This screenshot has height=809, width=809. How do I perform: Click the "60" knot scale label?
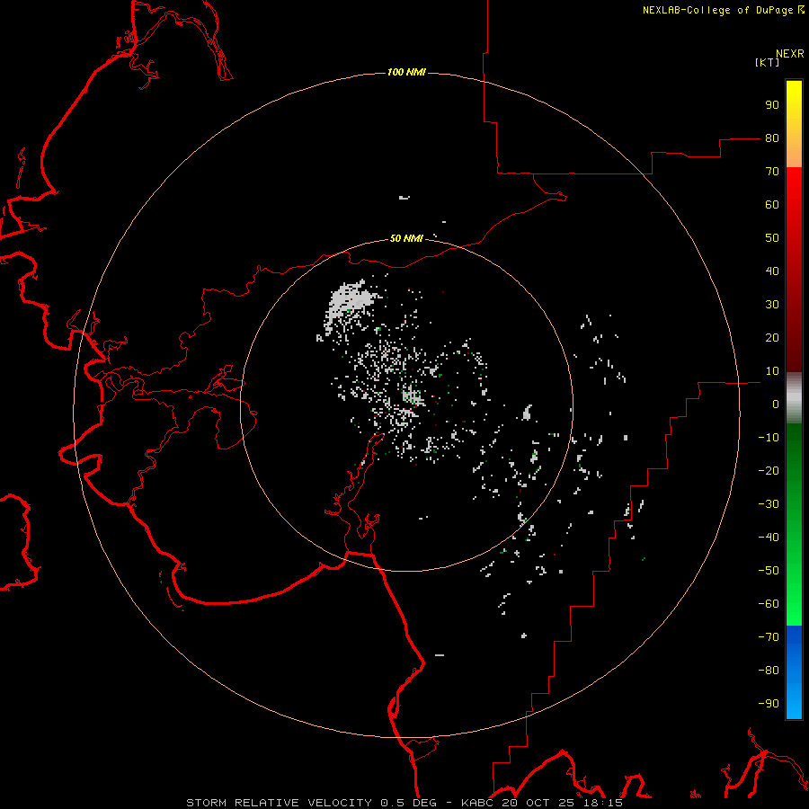(x=772, y=204)
